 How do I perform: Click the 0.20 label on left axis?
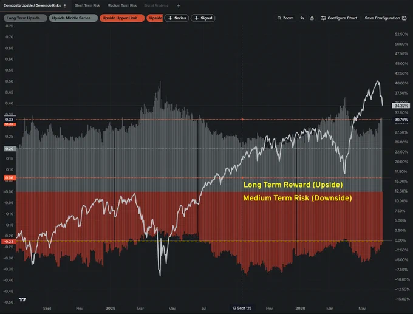pos(10,149)
